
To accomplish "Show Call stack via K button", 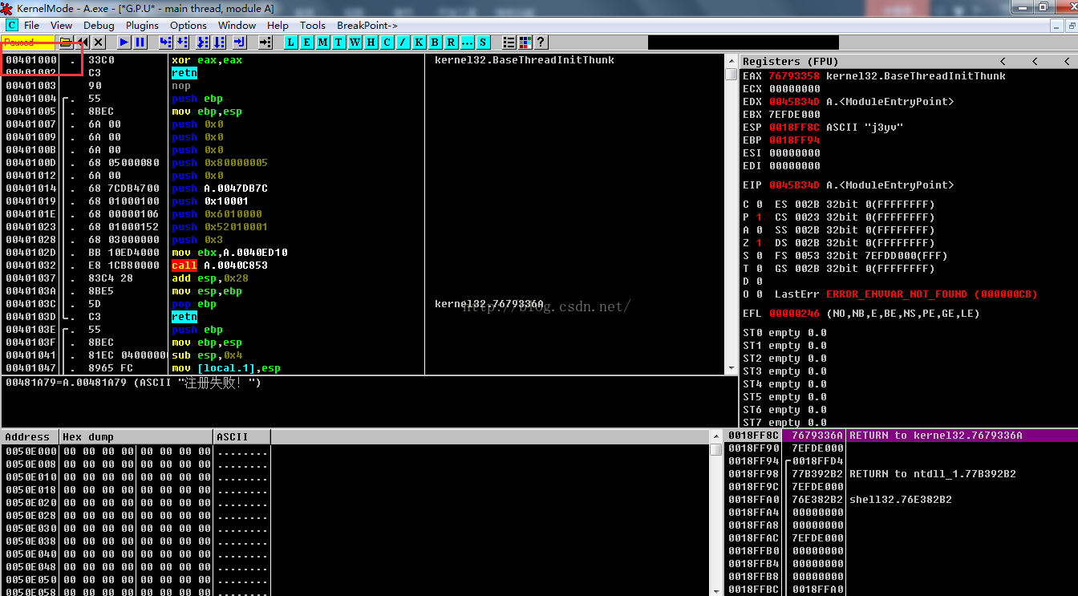I will [x=419, y=42].
